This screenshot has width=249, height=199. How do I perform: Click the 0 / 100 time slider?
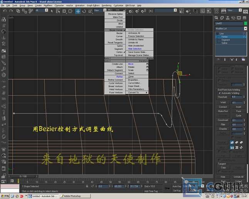23,176
